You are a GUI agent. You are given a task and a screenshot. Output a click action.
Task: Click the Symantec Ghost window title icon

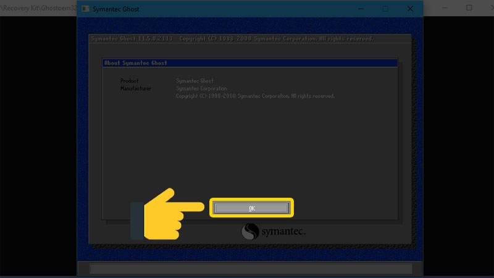(85, 9)
